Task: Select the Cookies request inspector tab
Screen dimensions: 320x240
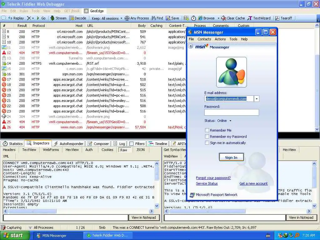Action: 107,150
